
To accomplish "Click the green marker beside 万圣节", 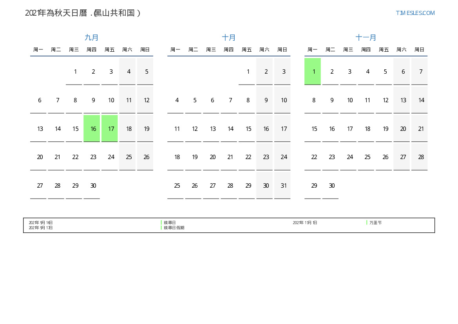I will pyautogui.click(x=367, y=223).
